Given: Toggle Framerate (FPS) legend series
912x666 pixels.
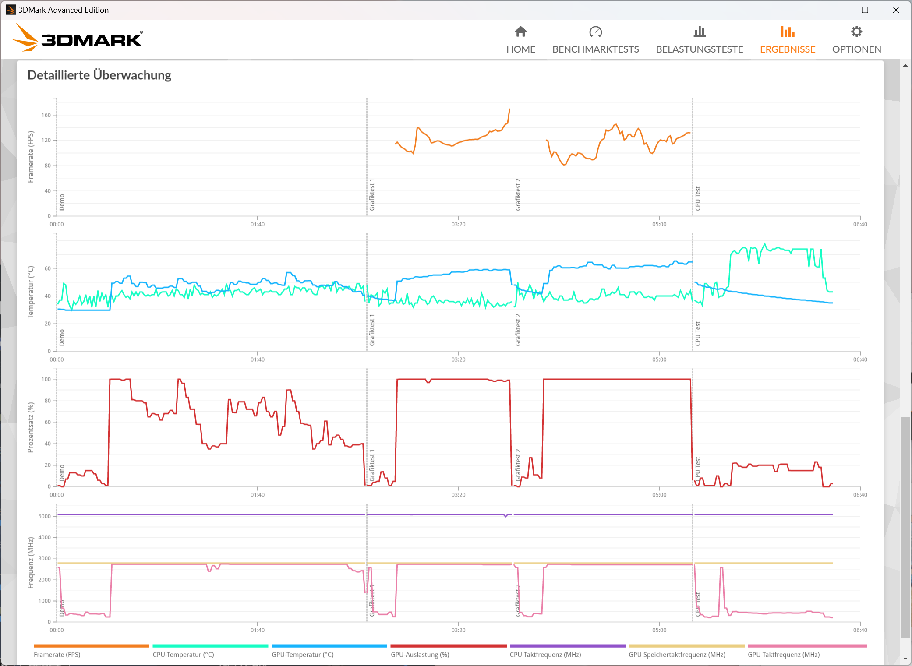Looking at the screenshot, I should click(x=57, y=655).
